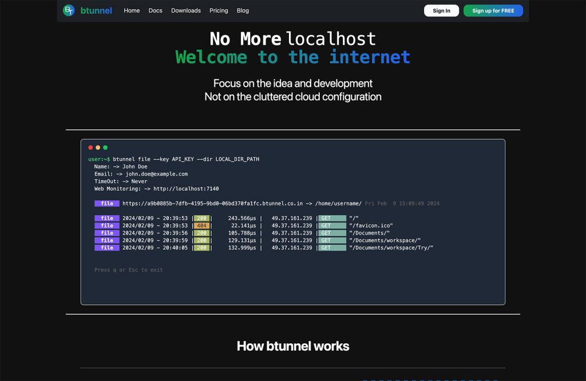Click the localhost:7140 web monitoring URL
This screenshot has width=586, height=381.
pos(186,189)
